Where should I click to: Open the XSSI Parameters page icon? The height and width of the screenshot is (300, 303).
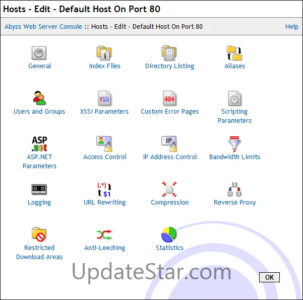point(104,98)
